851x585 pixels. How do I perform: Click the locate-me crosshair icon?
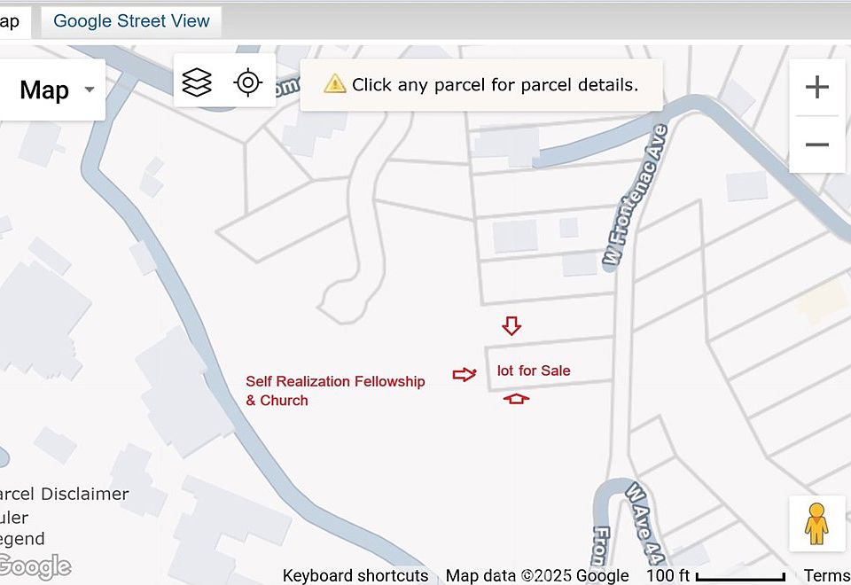247,82
